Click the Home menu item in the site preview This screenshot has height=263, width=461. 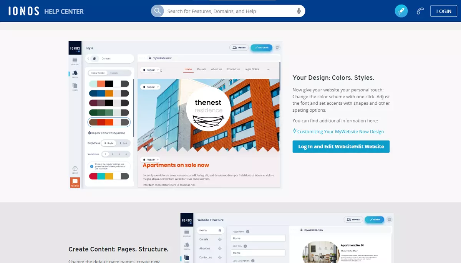click(188, 69)
